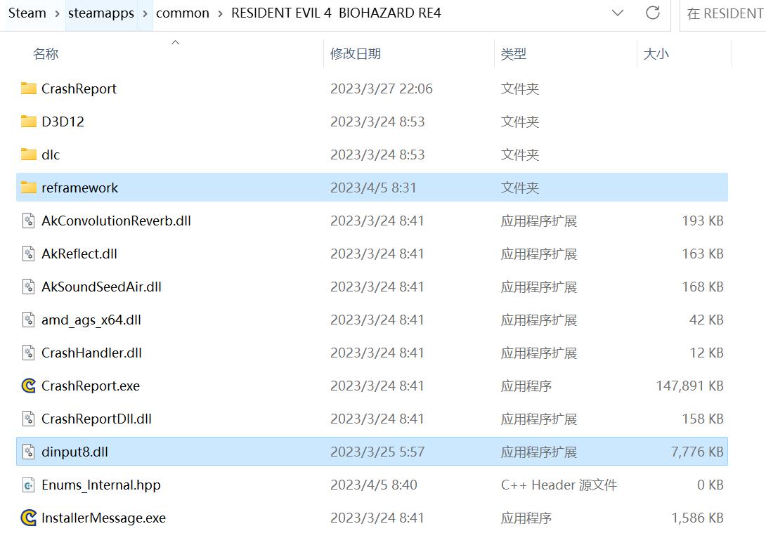
Task: Sort by 修改日期 column header
Action: pyautogui.click(x=356, y=53)
